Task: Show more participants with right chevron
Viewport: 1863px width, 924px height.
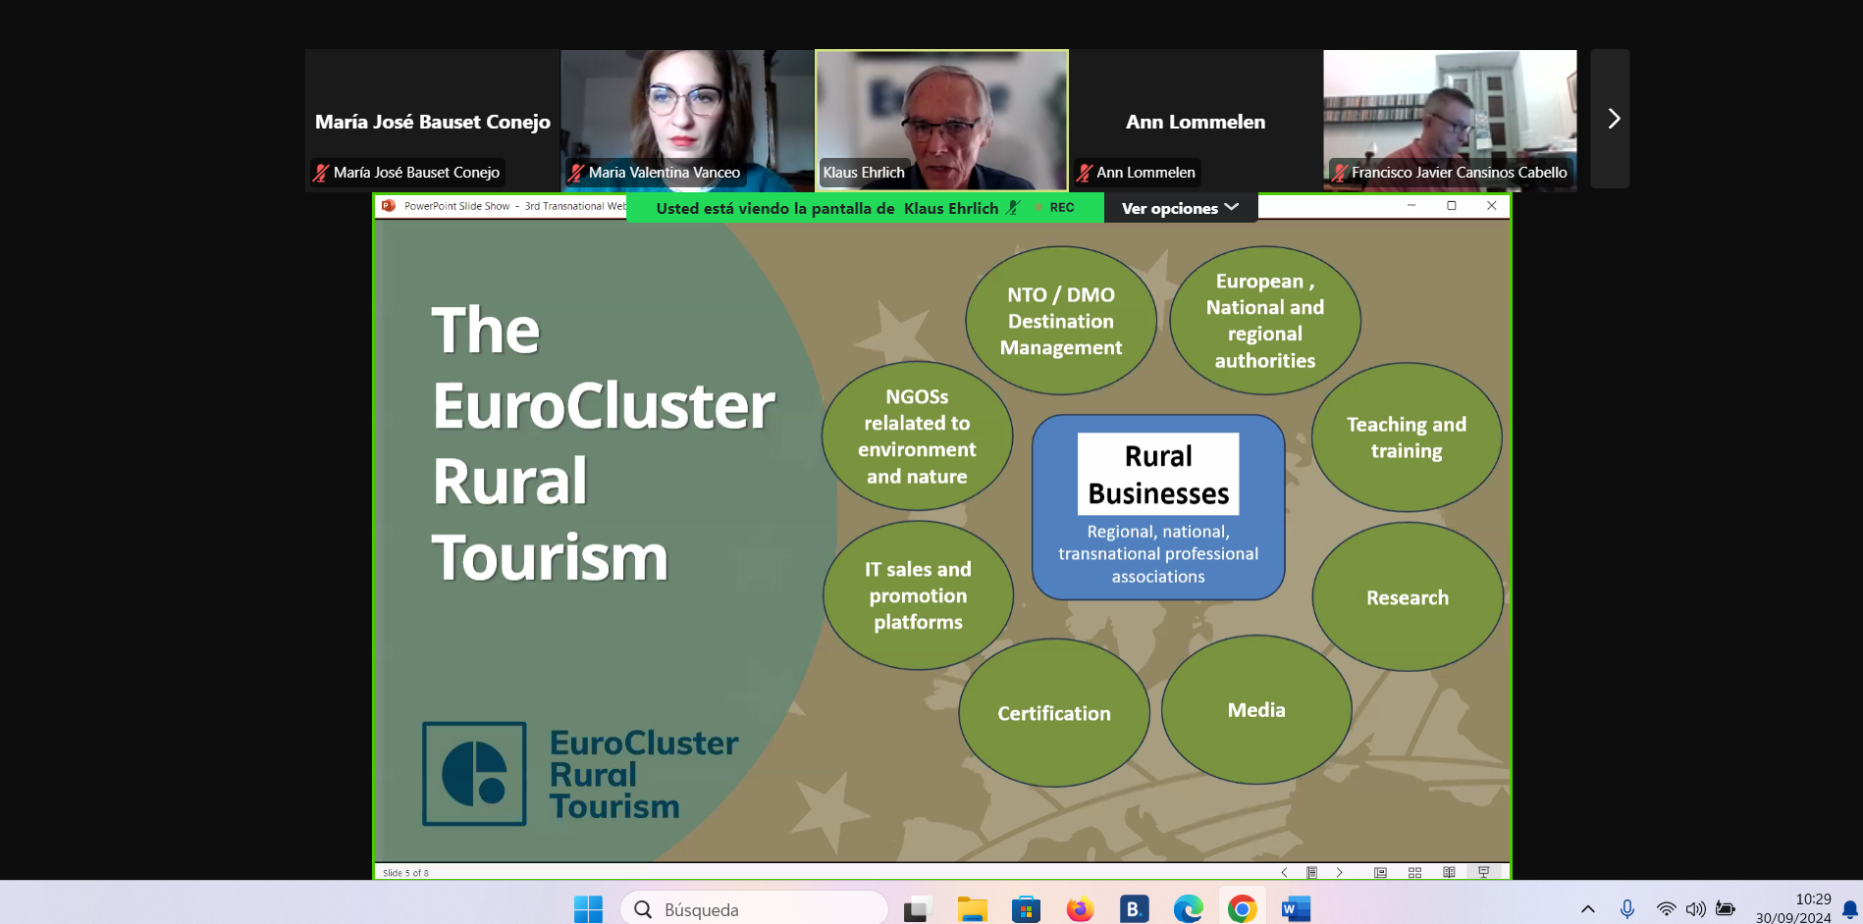Action: tap(1611, 119)
